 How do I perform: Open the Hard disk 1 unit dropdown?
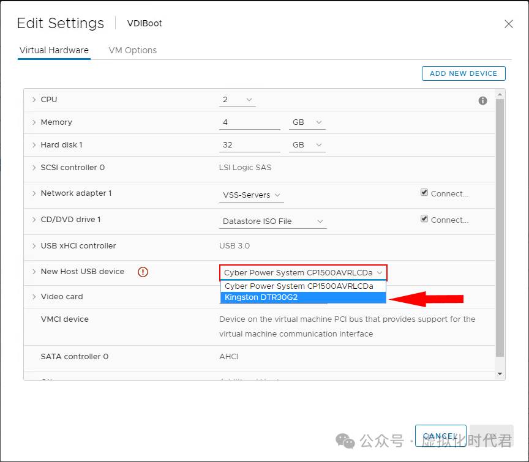point(307,145)
